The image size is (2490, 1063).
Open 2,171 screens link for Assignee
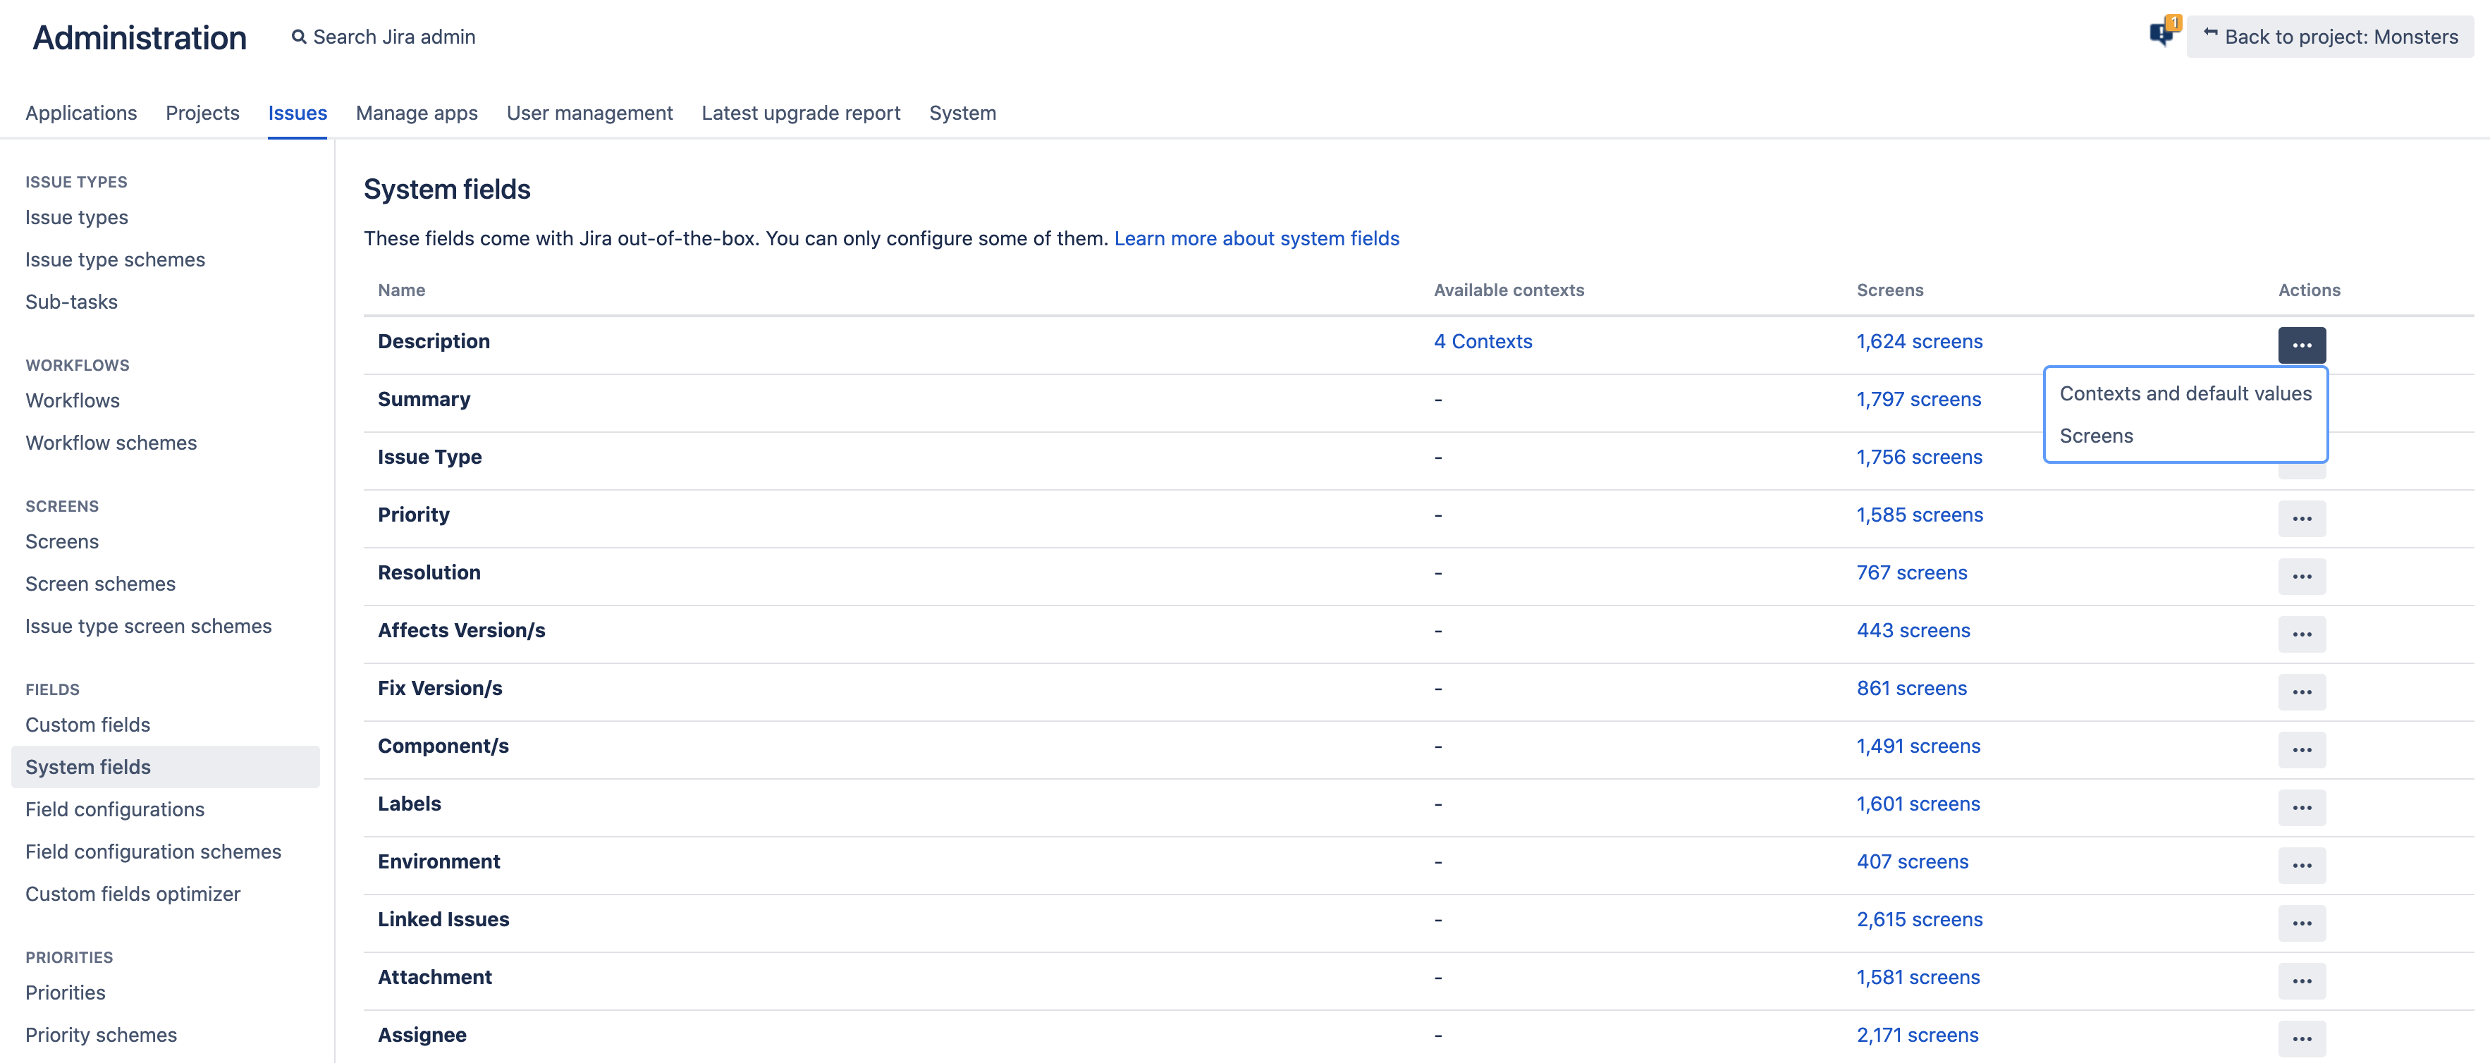(1917, 1035)
